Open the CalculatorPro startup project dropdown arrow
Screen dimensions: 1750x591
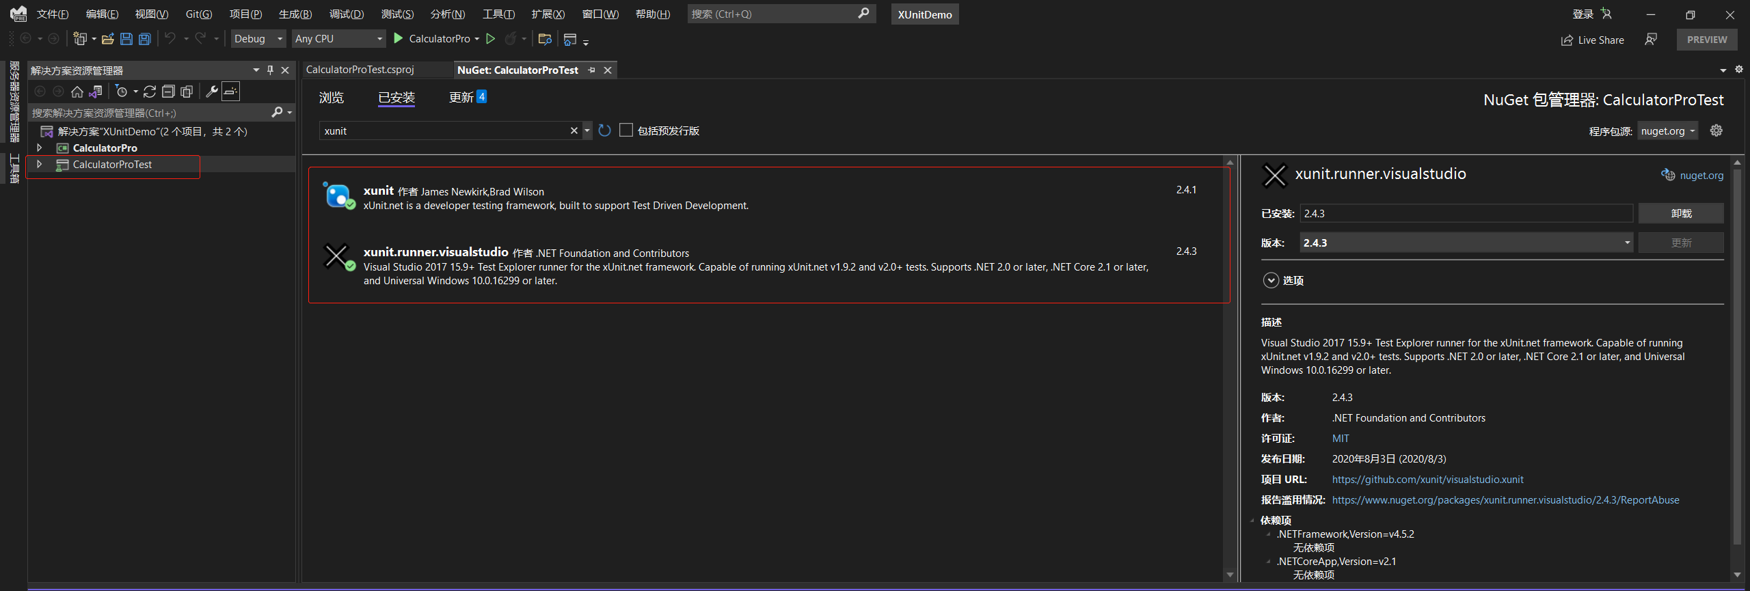click(x=477, y=39)
